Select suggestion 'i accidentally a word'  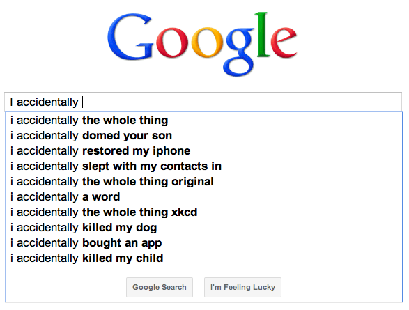coord(203,197)
